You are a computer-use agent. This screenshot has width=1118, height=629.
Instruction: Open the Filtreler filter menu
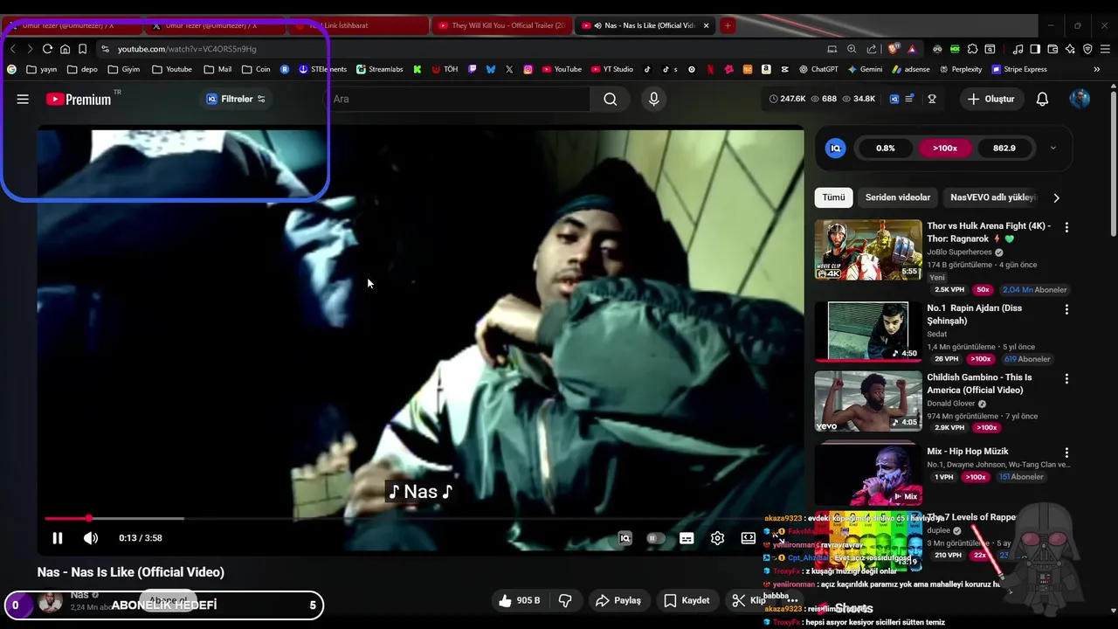236,99
